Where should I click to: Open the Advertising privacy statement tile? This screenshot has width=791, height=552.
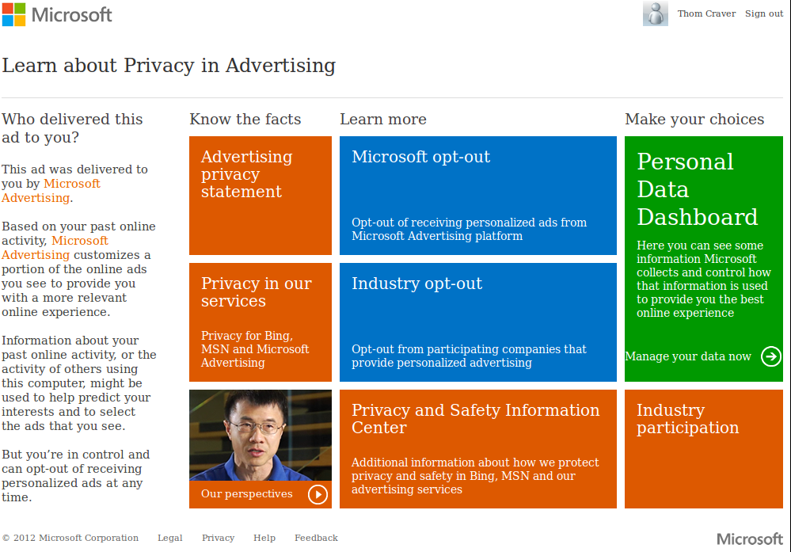[260, 195]
